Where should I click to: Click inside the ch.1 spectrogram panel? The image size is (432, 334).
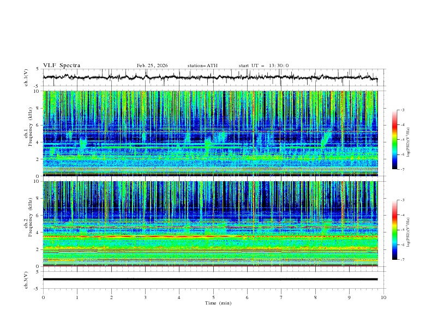pos(210,133)
